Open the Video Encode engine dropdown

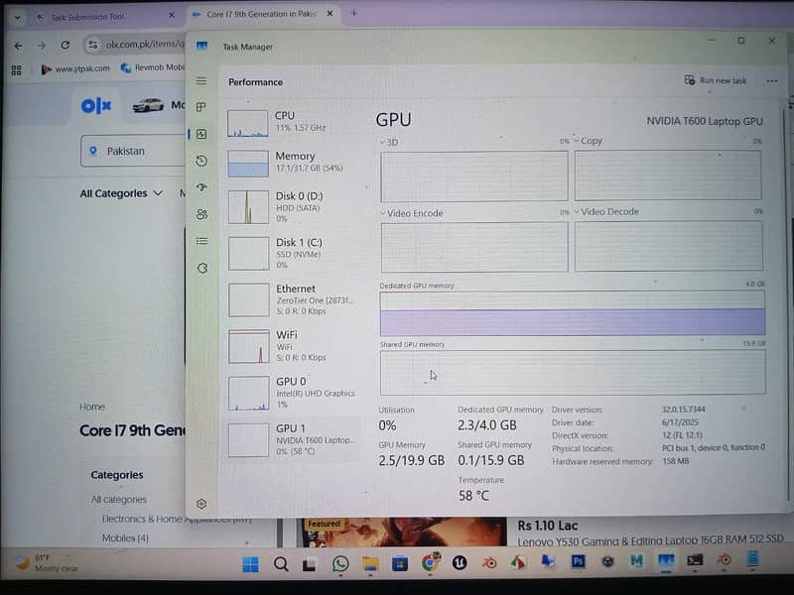(383, 213)
